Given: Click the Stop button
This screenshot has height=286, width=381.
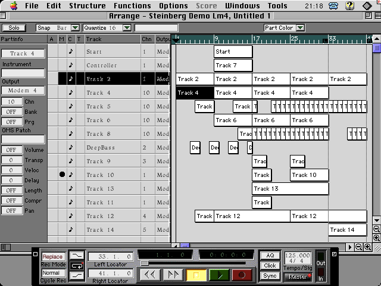Looking at the screenshot, I should [196, 275].
